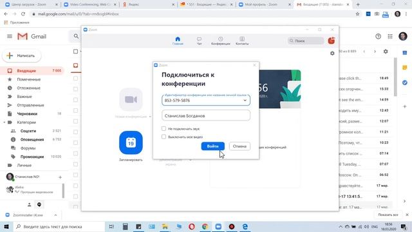Open Zoom profile avatar menu
The image size is (412, 232).
pyautogui.click(x=332, y=41)
